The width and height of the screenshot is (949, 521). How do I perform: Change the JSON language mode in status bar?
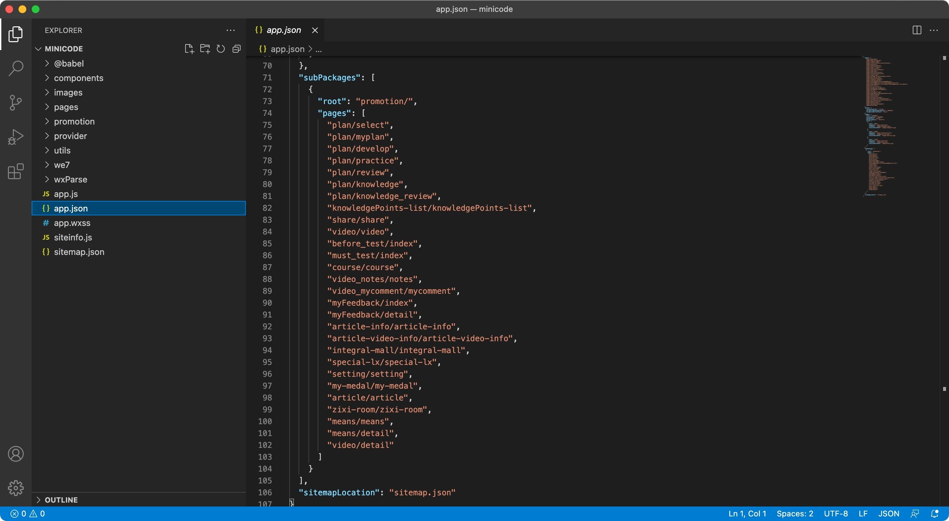coord(888,514)
